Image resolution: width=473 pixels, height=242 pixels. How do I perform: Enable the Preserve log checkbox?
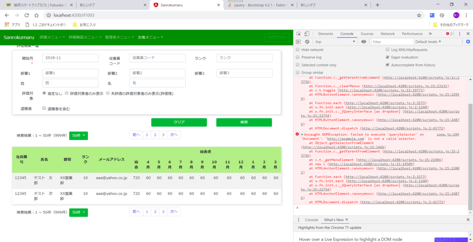tap(298, 57)
